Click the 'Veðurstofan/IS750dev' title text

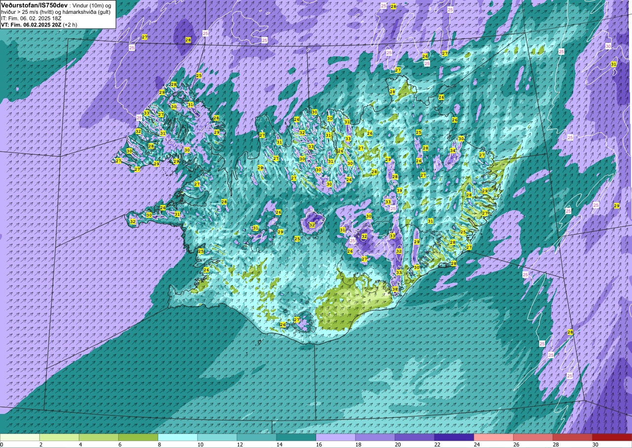tap(35, 5)
